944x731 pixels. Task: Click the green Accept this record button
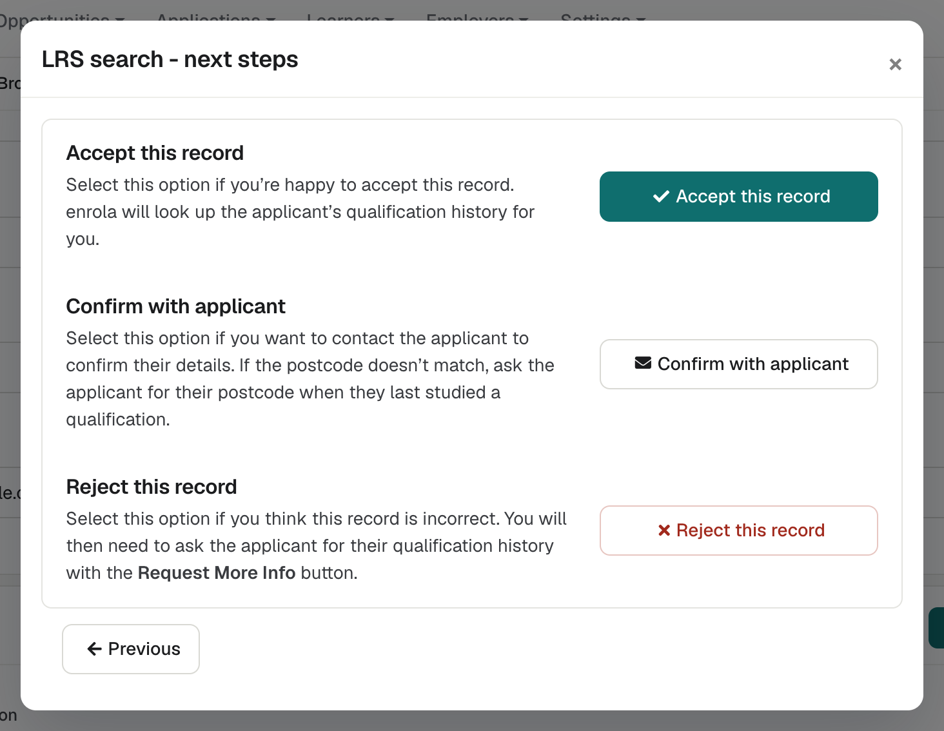(739, 197)
